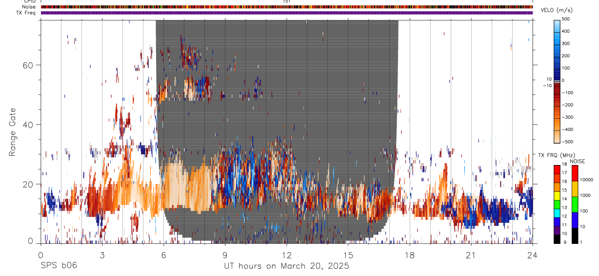Screen dimensions: 599x276
Task: Click the 10000 noise legend label
Action: coord(586,180)
